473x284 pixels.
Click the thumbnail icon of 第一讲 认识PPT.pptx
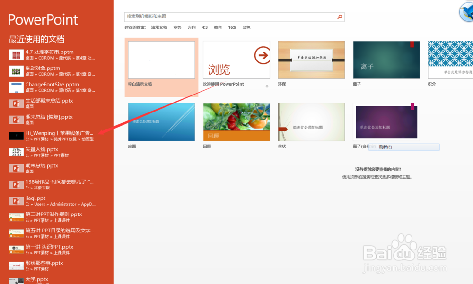tap(16, 250)
